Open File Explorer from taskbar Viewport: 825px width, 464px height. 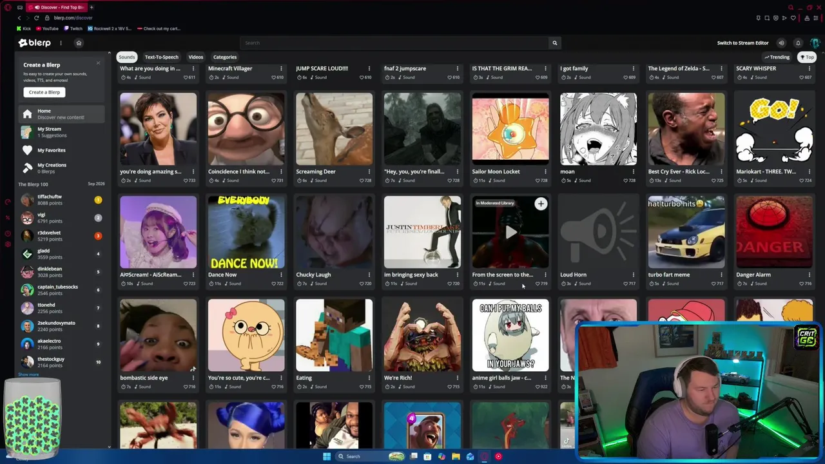point(456,456)
